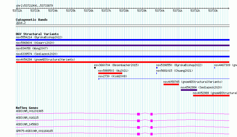237x137 pixels.
Task: Click the esv3660704 black variant marker
Action: coord(95,68)
